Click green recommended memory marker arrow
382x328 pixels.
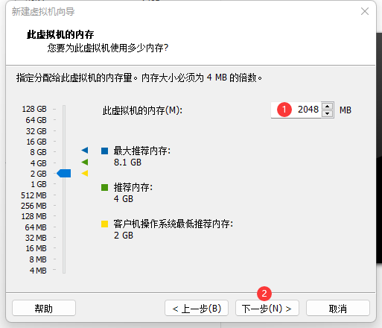(85, 162)
